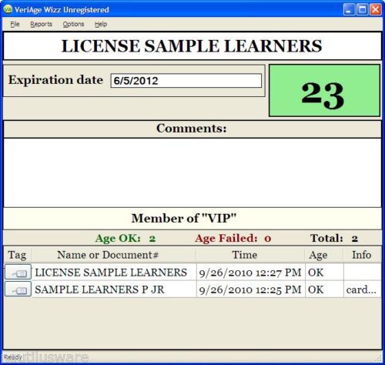
Task: Click the Member of "VIP" banner
Action: pos(192,219)
